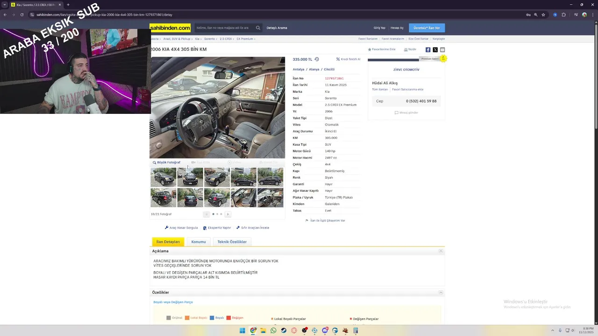Click the search magnifier icon
This screenshot has height=336, width=598.
coord(258,28)
